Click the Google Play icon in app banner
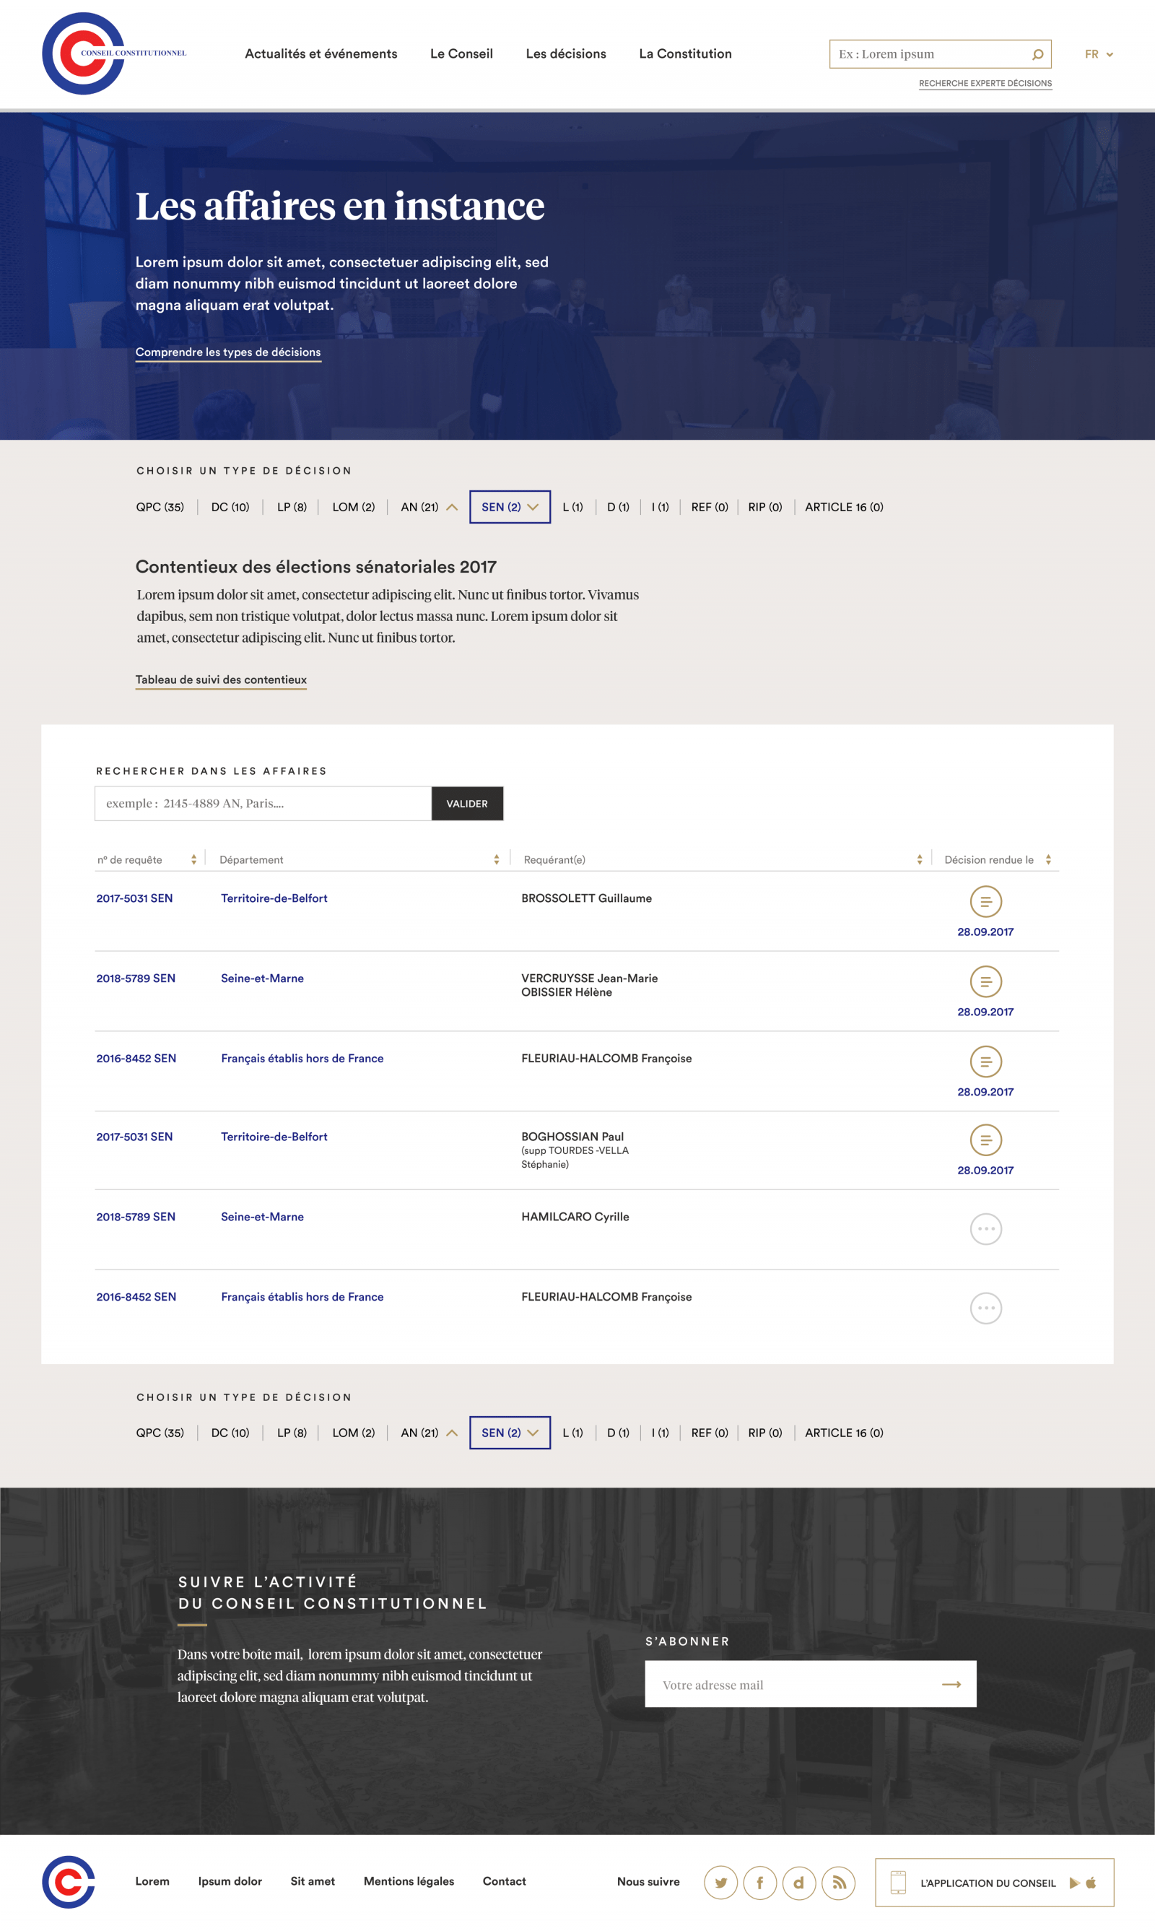The image size is (1155, 1931). point(1074,1883)
